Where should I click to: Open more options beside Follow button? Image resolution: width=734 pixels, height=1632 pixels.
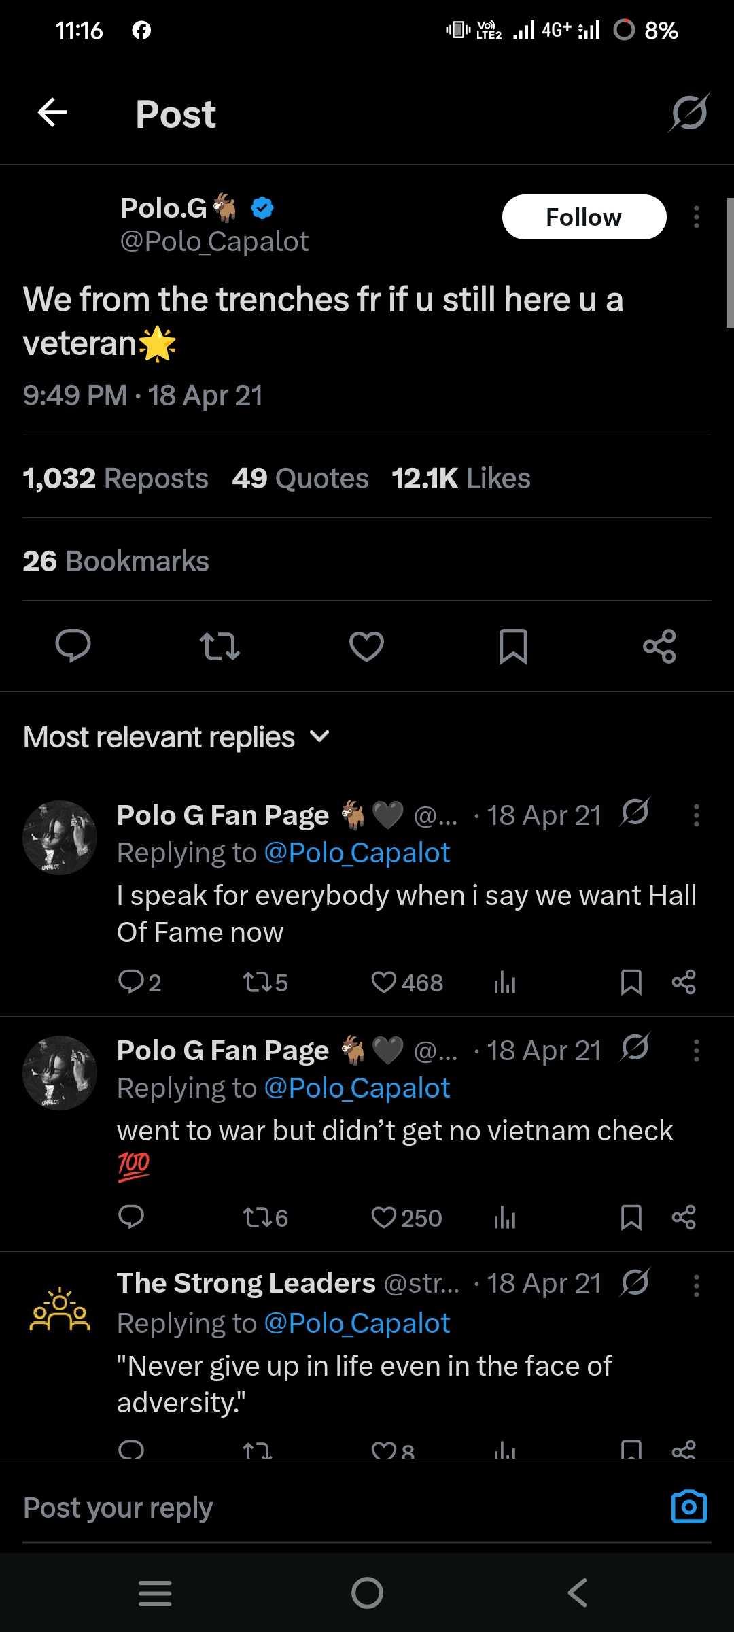click(x=696, y=217)
